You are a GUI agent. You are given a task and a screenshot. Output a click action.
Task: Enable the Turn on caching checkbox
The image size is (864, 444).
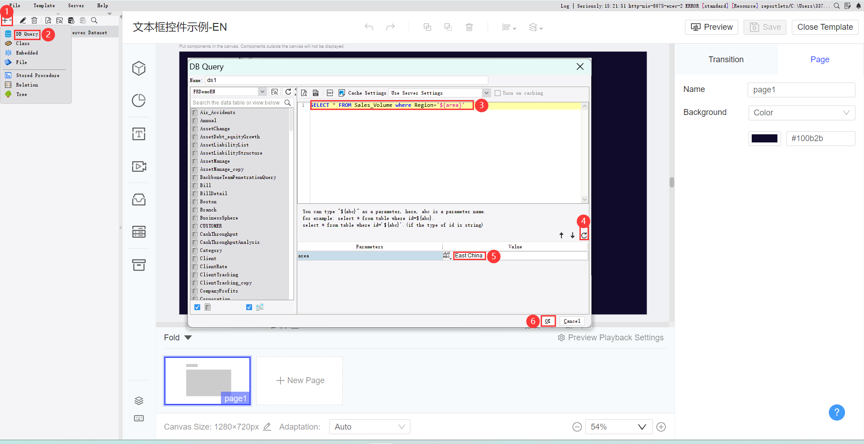click(497, 93)
